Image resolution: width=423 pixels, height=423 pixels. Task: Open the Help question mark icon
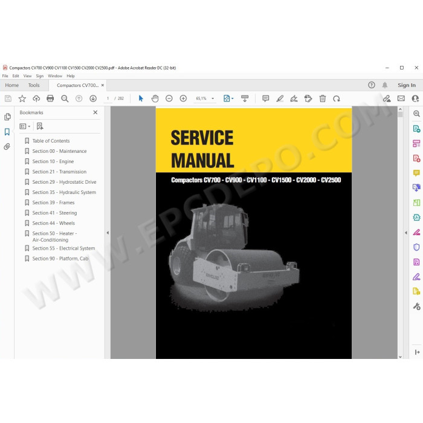click(372, 85)
